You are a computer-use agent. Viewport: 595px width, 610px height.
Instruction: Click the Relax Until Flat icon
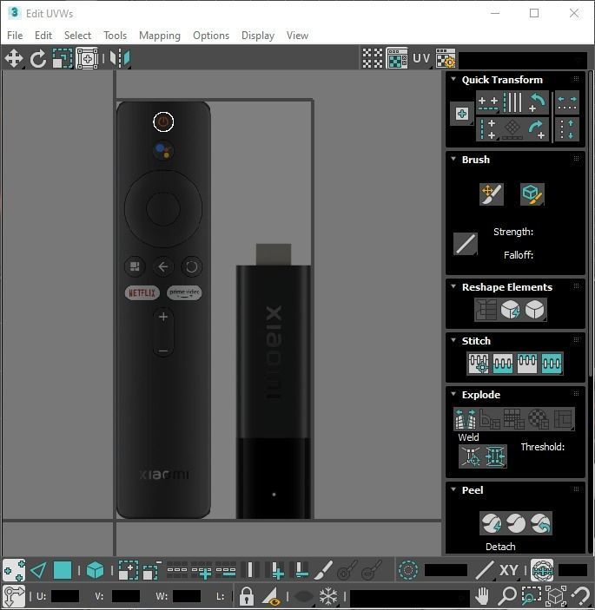(x=511, y=310)
